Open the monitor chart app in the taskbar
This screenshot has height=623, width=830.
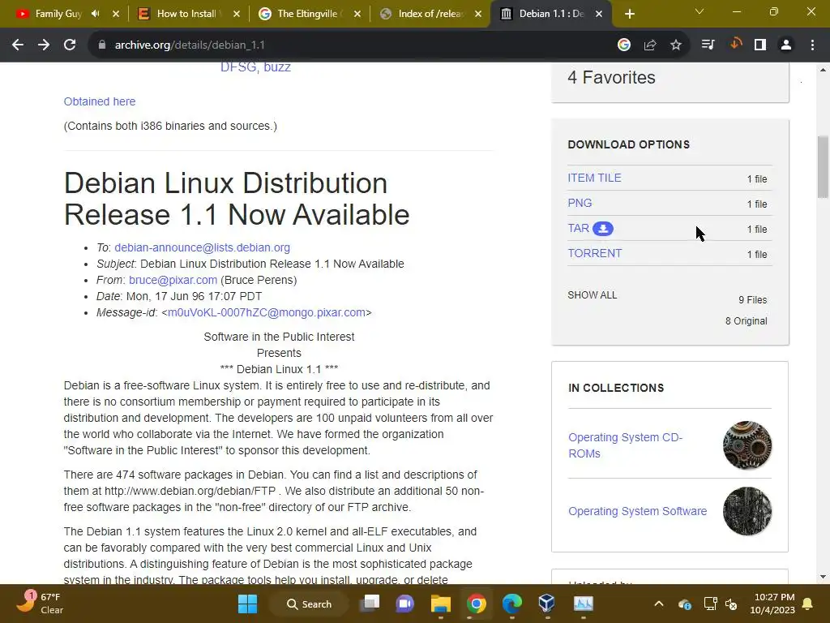pos(584,604)
